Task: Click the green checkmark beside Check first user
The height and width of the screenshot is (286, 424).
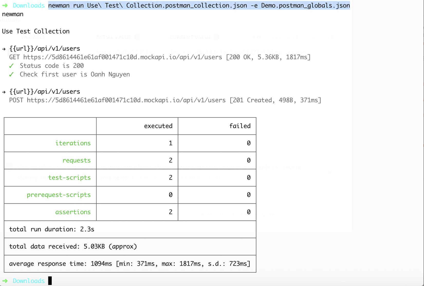Action: pyautogui.click(x=11, y=75)
